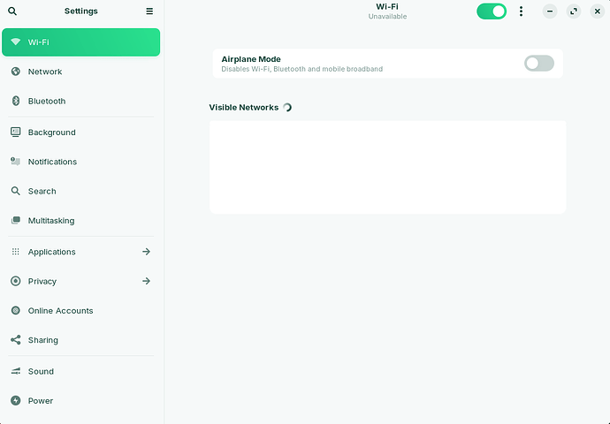Click the 'Unavailable' Wi-Fi status text

pos(387,16)
